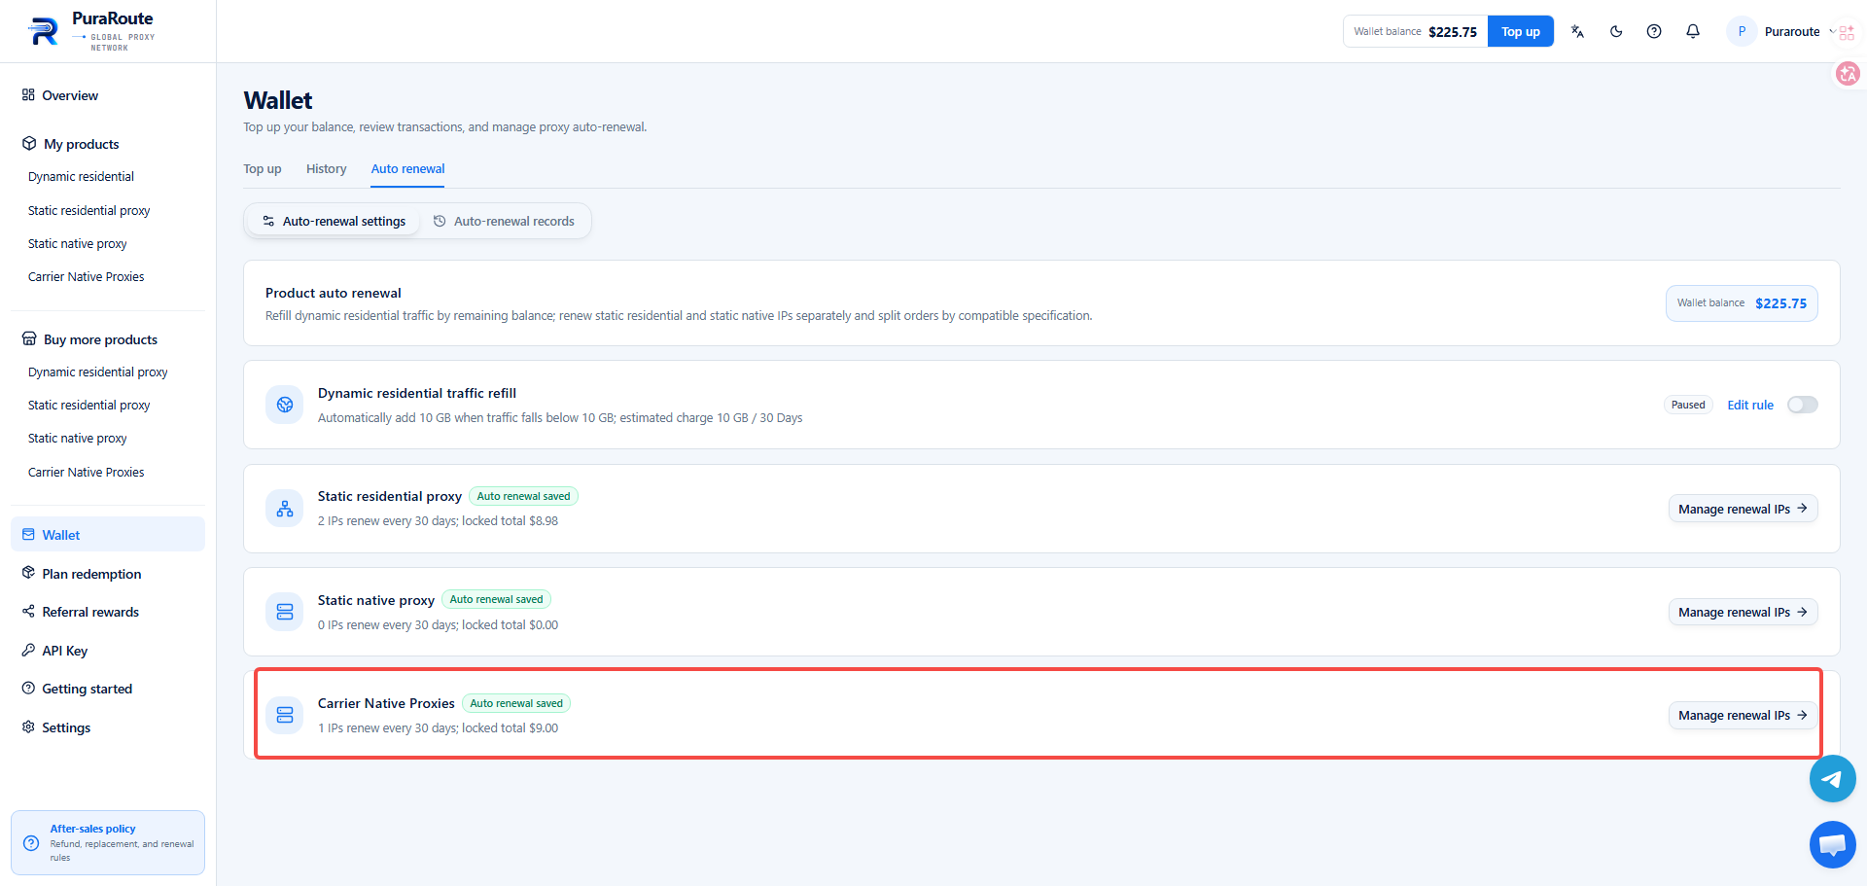Click the language translate icon in header

(1577, 31)
